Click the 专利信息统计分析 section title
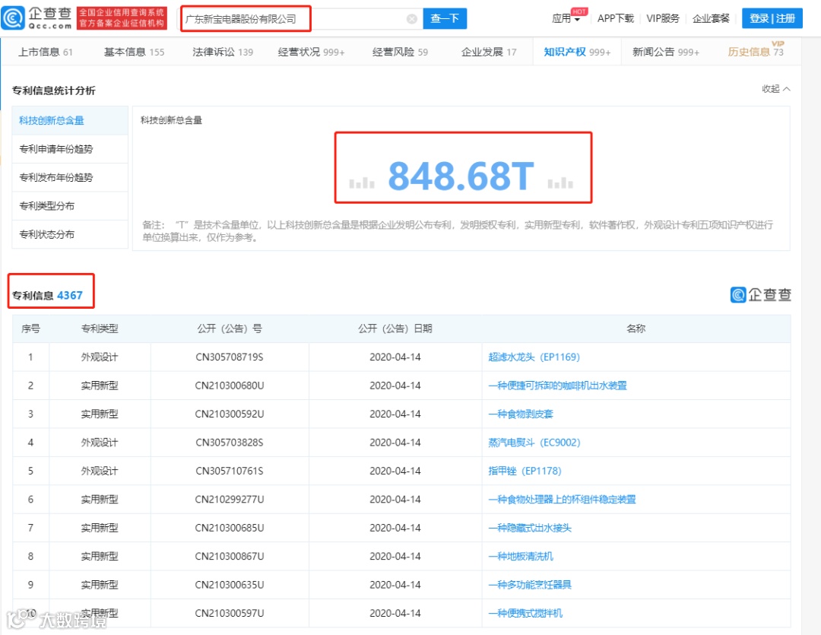This screenshot has height=635, width=821. point(53,90)
